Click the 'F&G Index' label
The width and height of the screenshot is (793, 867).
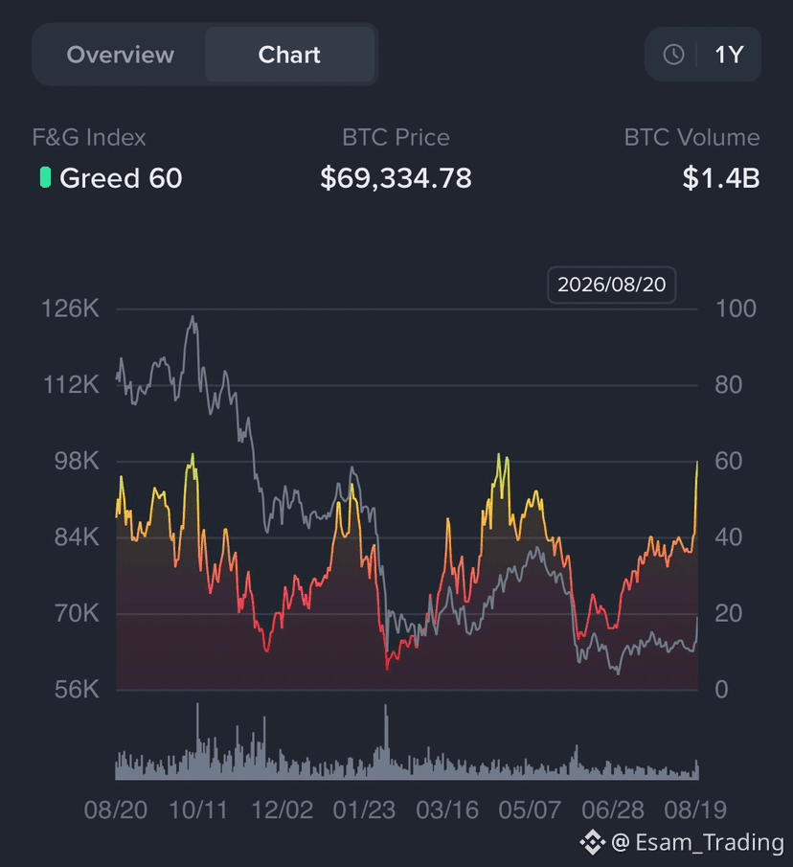pyautogui.click(x=89, y=137)
